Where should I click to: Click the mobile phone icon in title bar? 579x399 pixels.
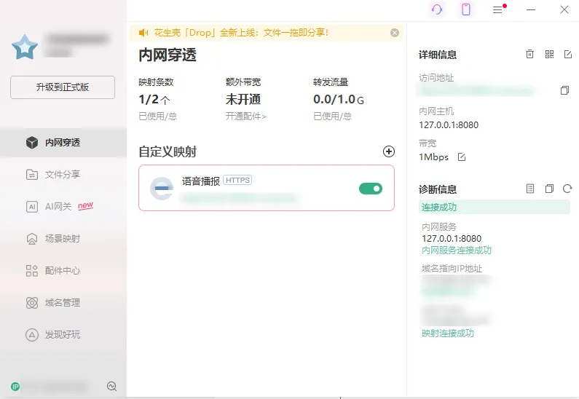[x=466, y=9]
